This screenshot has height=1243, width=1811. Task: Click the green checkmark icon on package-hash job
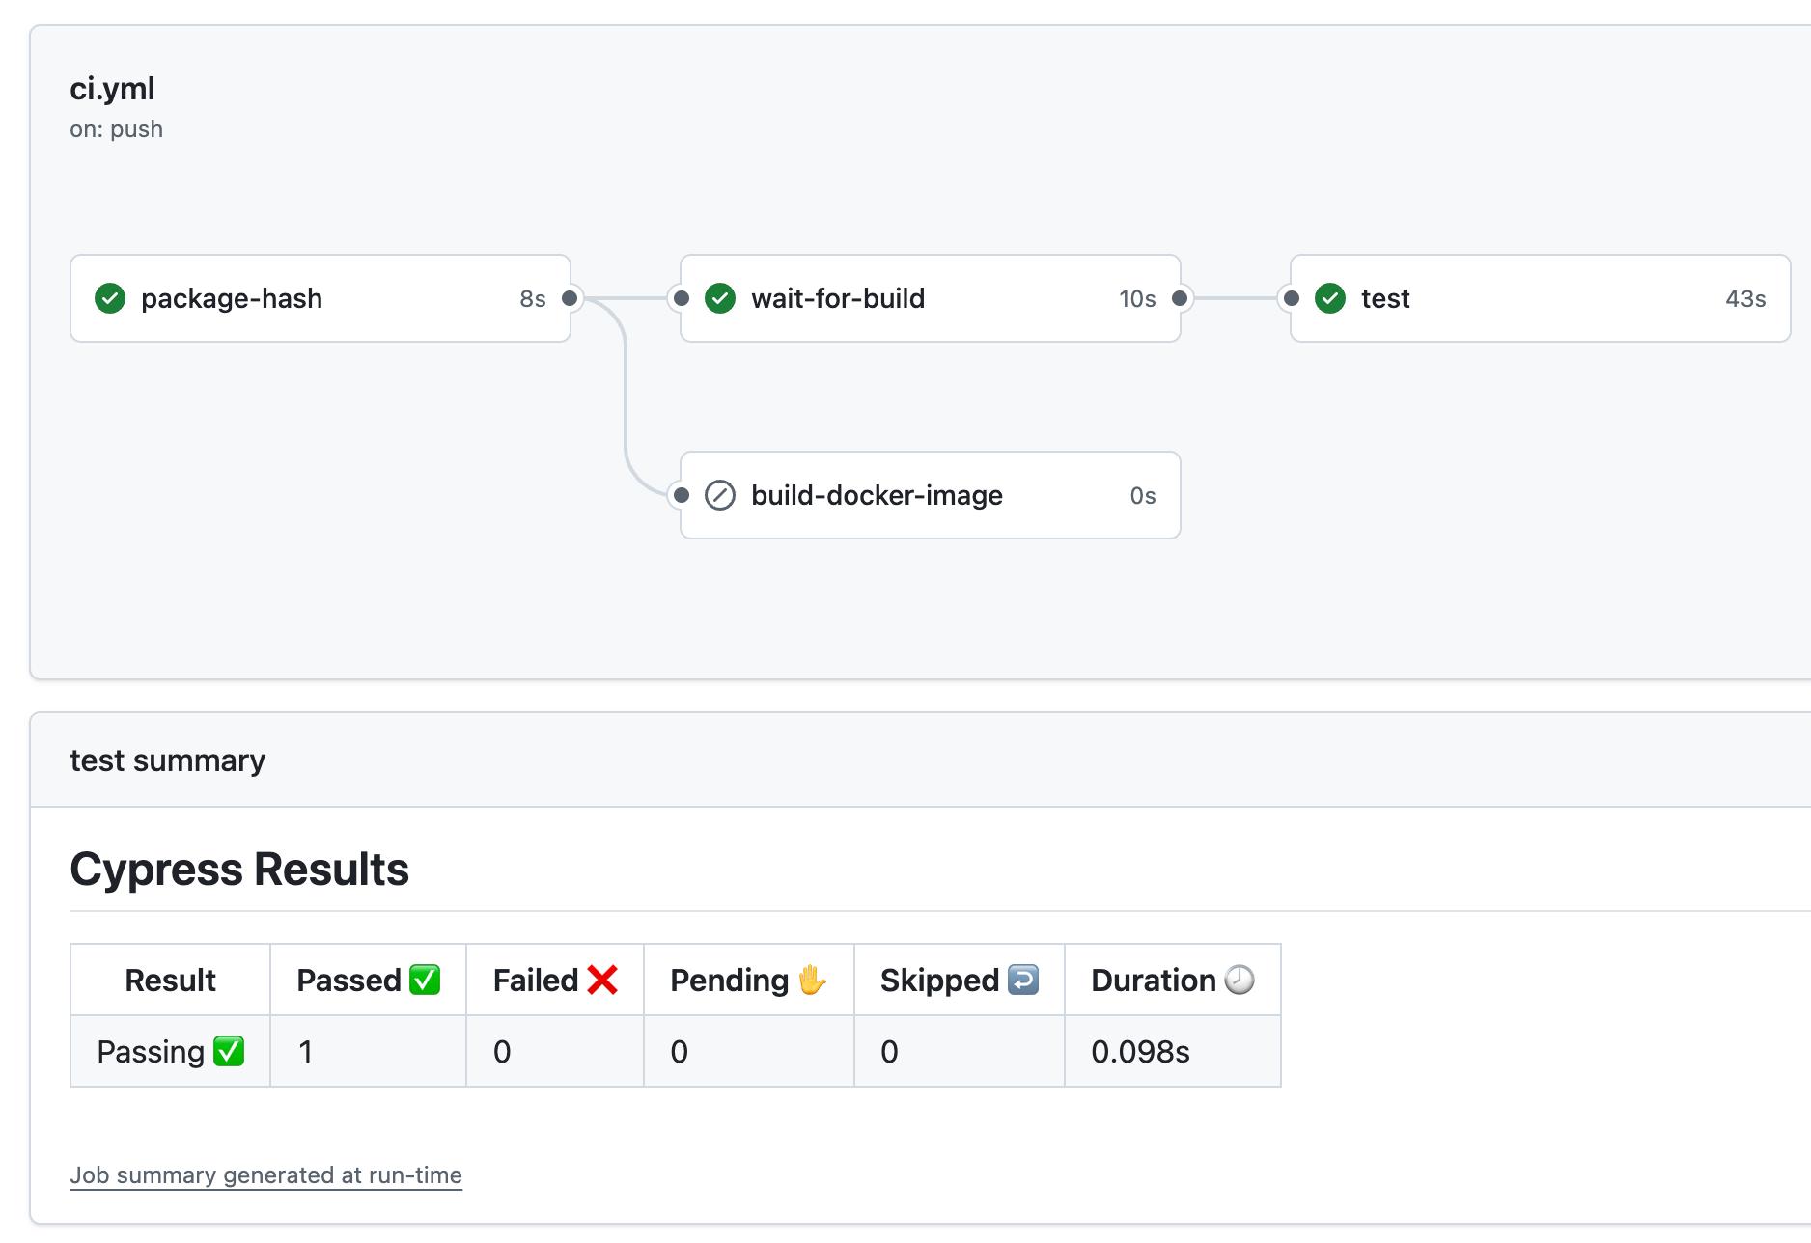coord(110,298)
